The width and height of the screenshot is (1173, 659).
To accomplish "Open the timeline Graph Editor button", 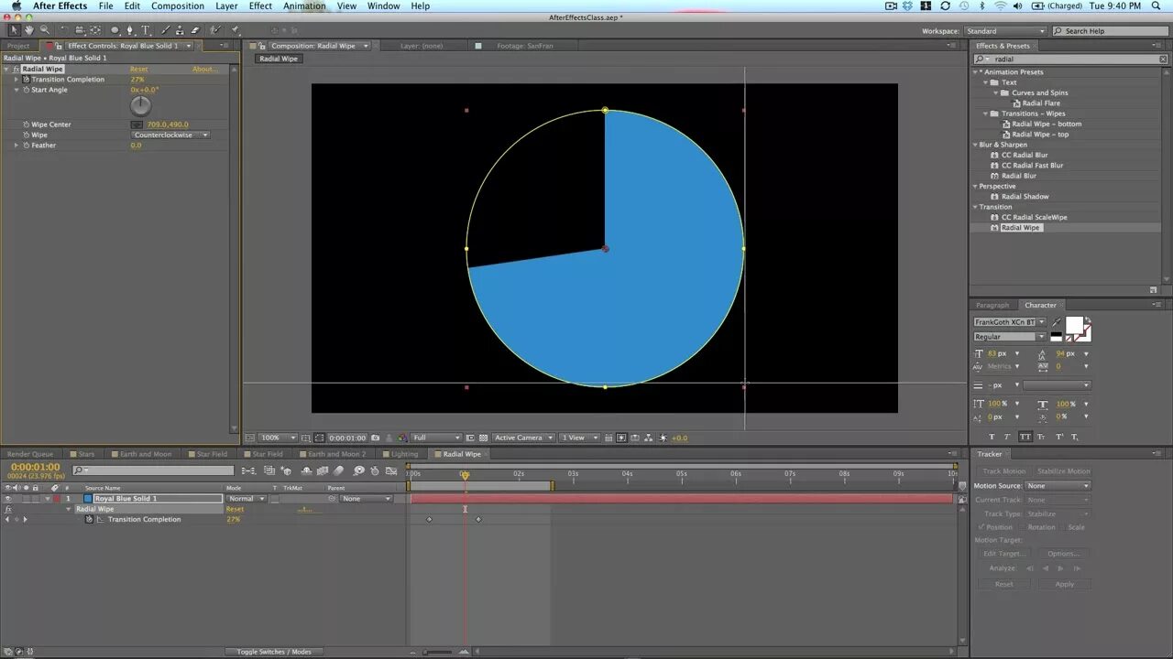I will pos(392,470).
